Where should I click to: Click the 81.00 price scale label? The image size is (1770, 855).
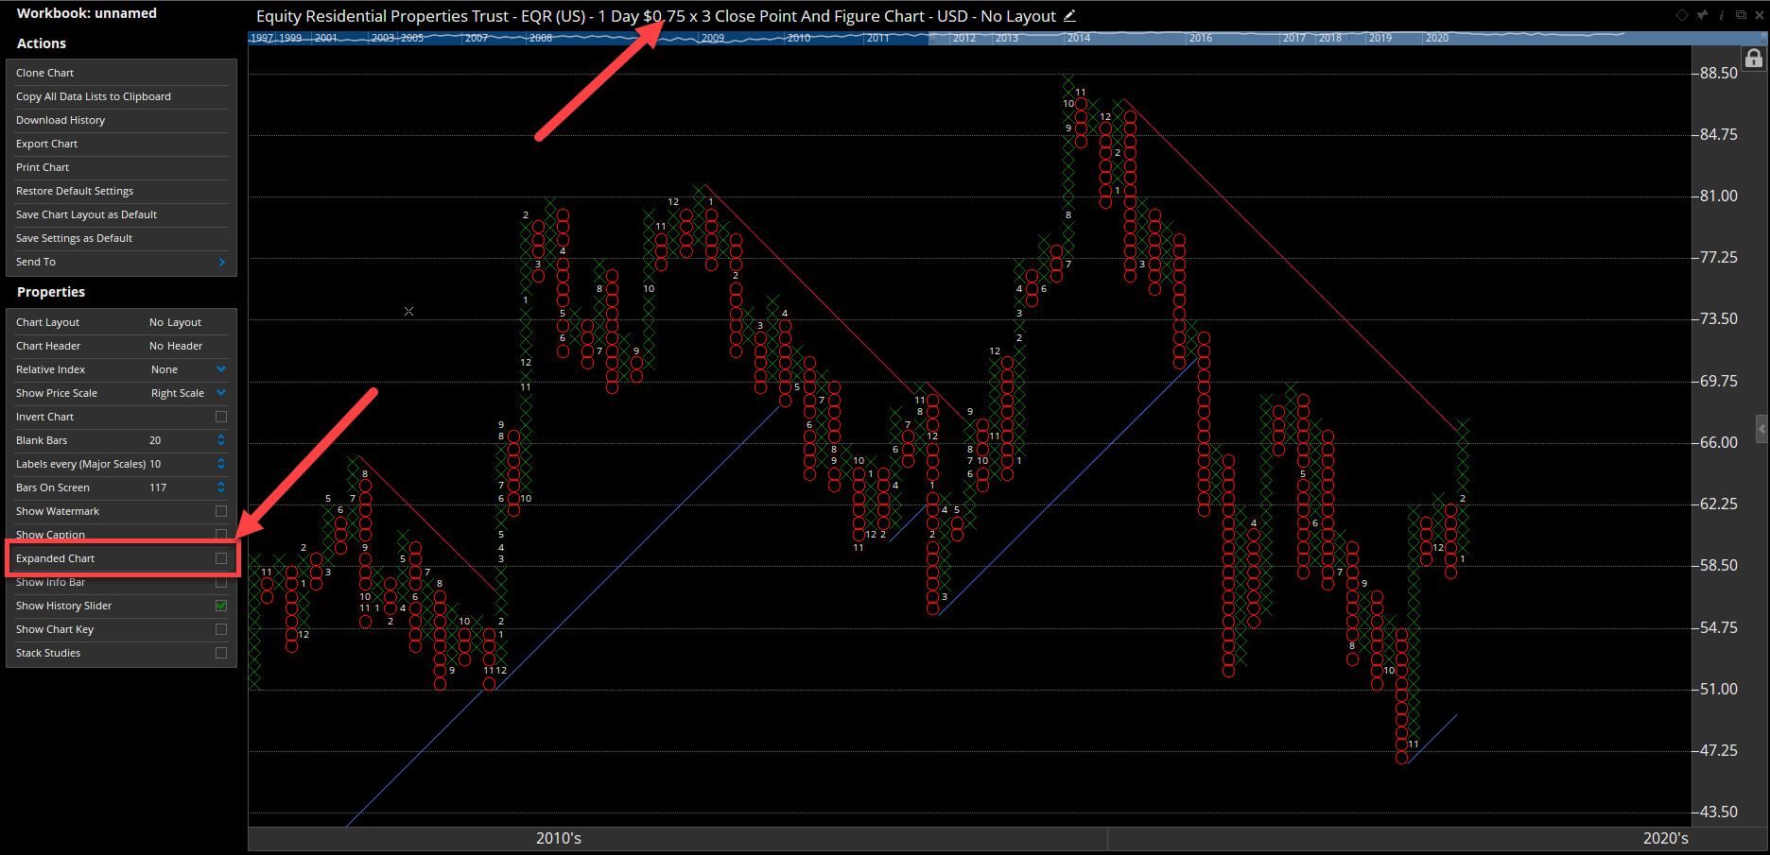pos(1718,196)
